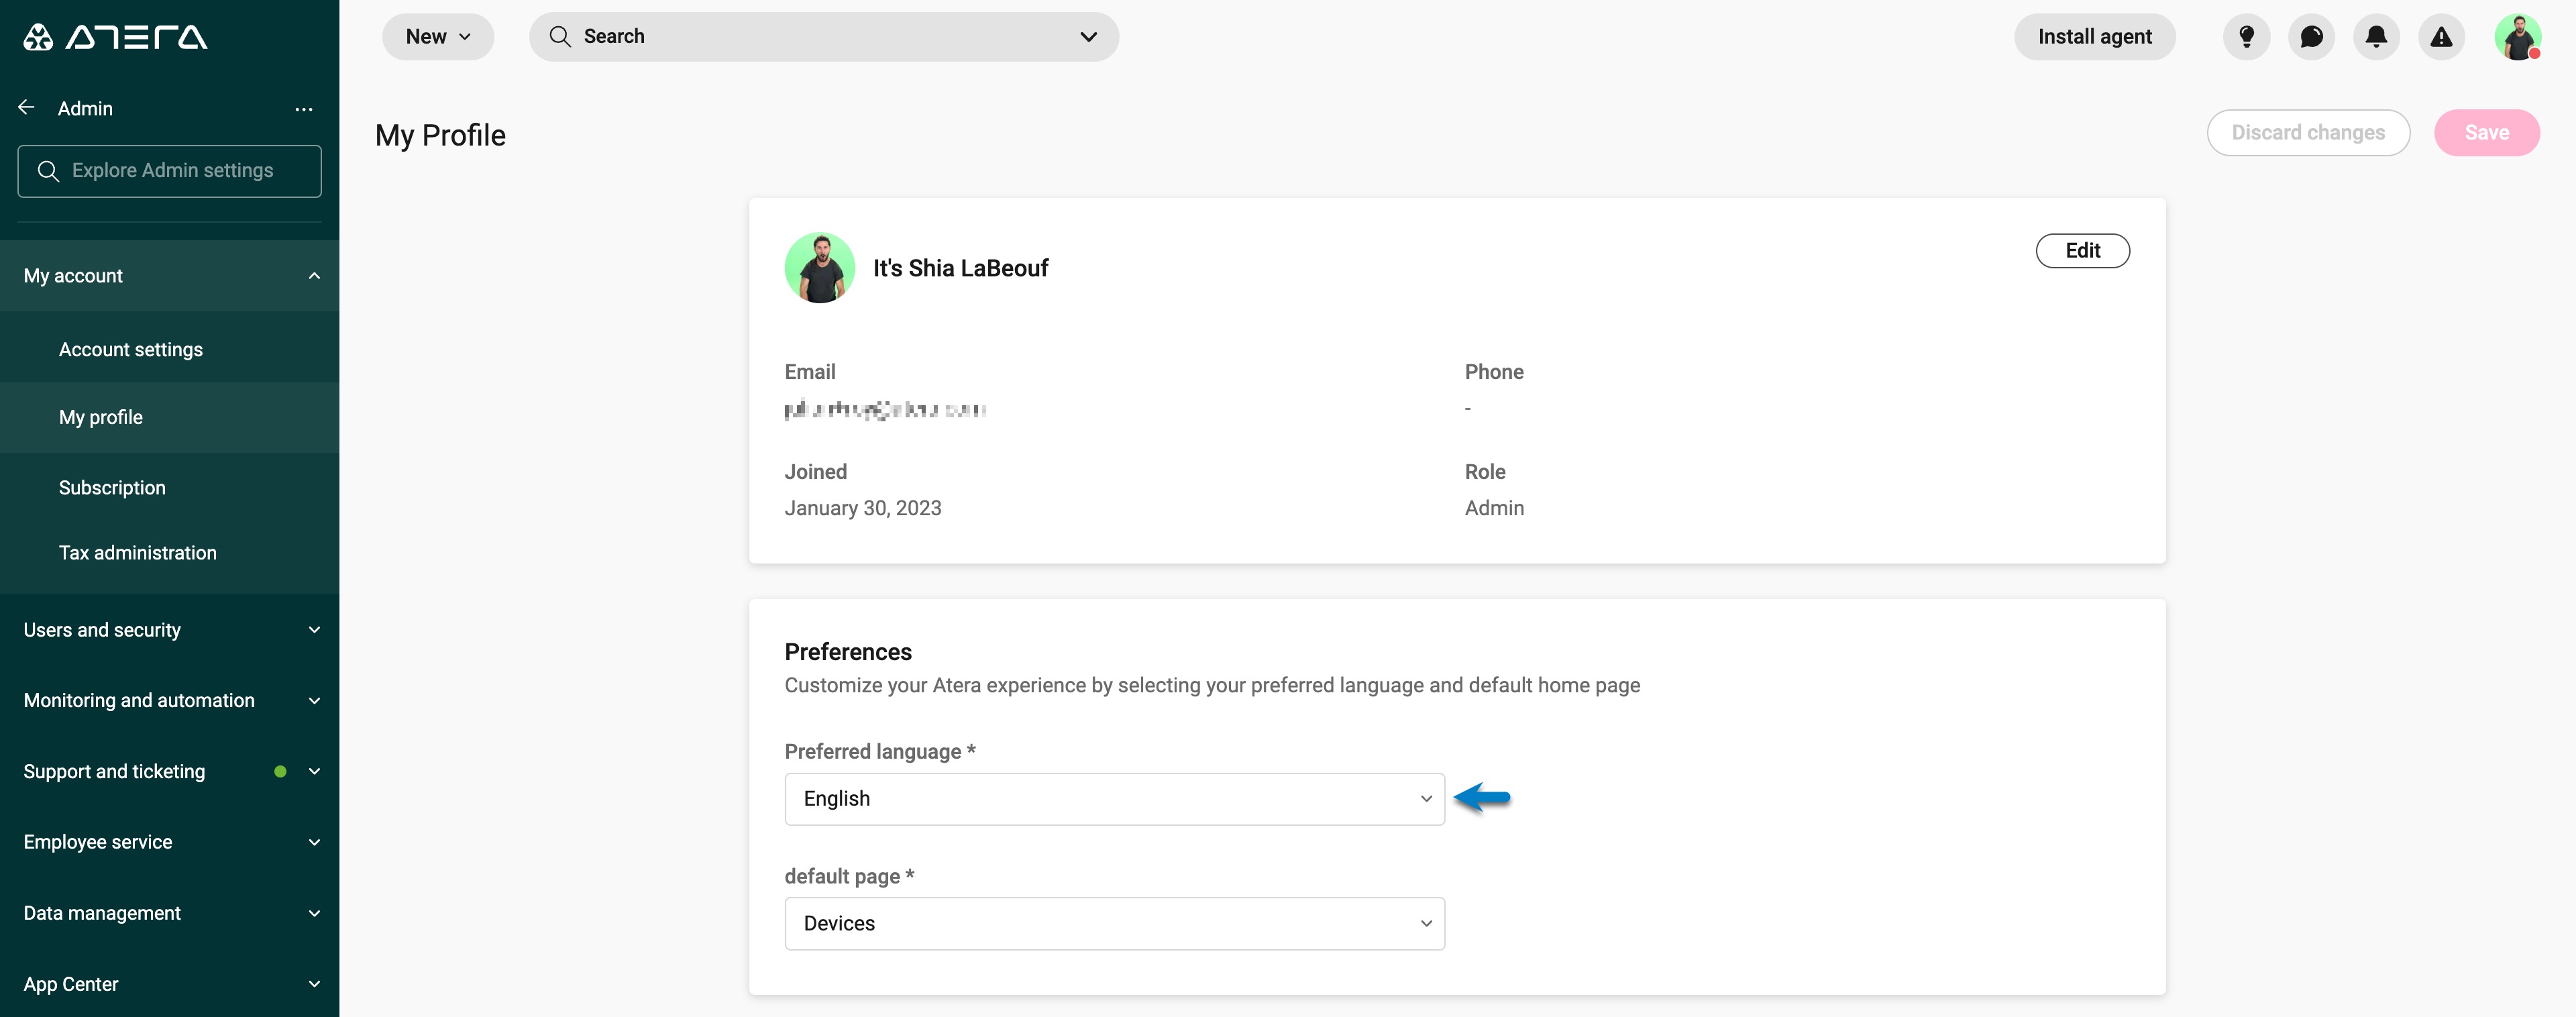Focus the Explore Admin settings field
Viewport: 2576px width, 1017px height.
[x=170, y=171]
